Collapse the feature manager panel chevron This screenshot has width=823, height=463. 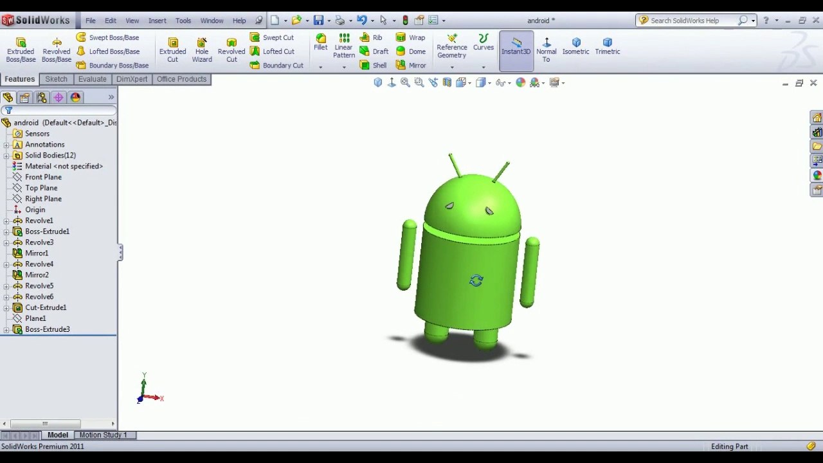(111, 98)
